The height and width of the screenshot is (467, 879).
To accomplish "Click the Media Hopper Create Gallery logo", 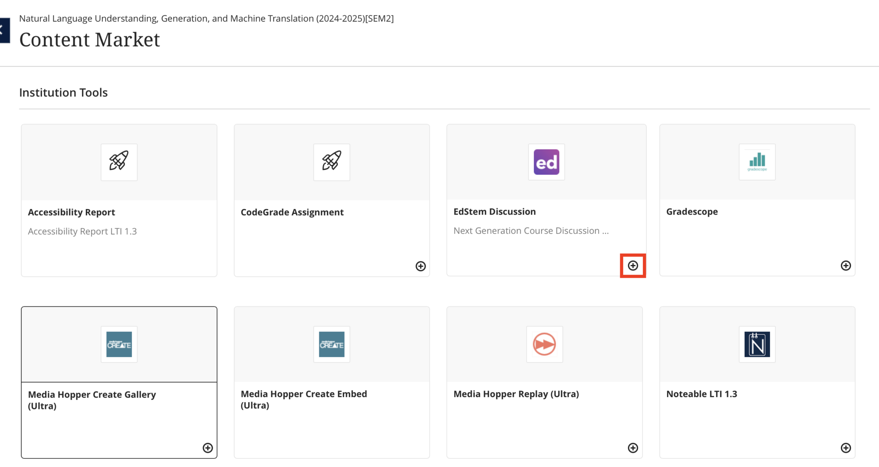I will tap(119, 344).
